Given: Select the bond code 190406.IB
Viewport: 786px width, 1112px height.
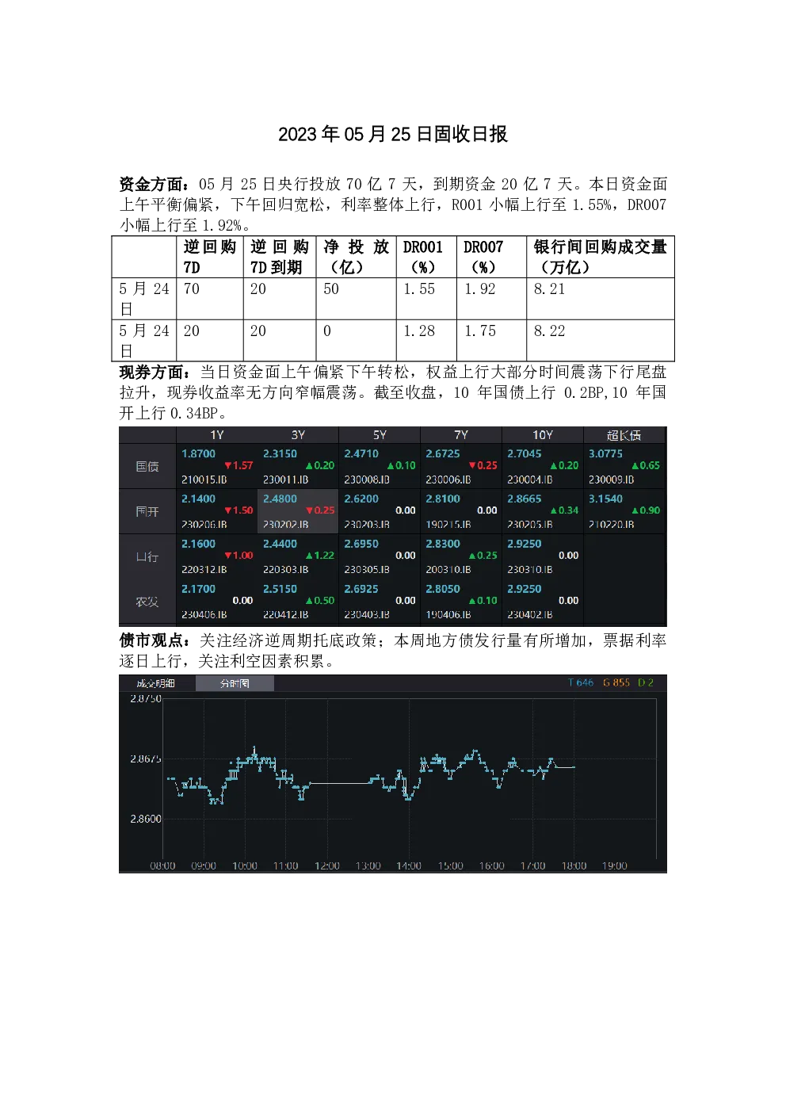Looking at the screenshot, I should coord(448,615).
